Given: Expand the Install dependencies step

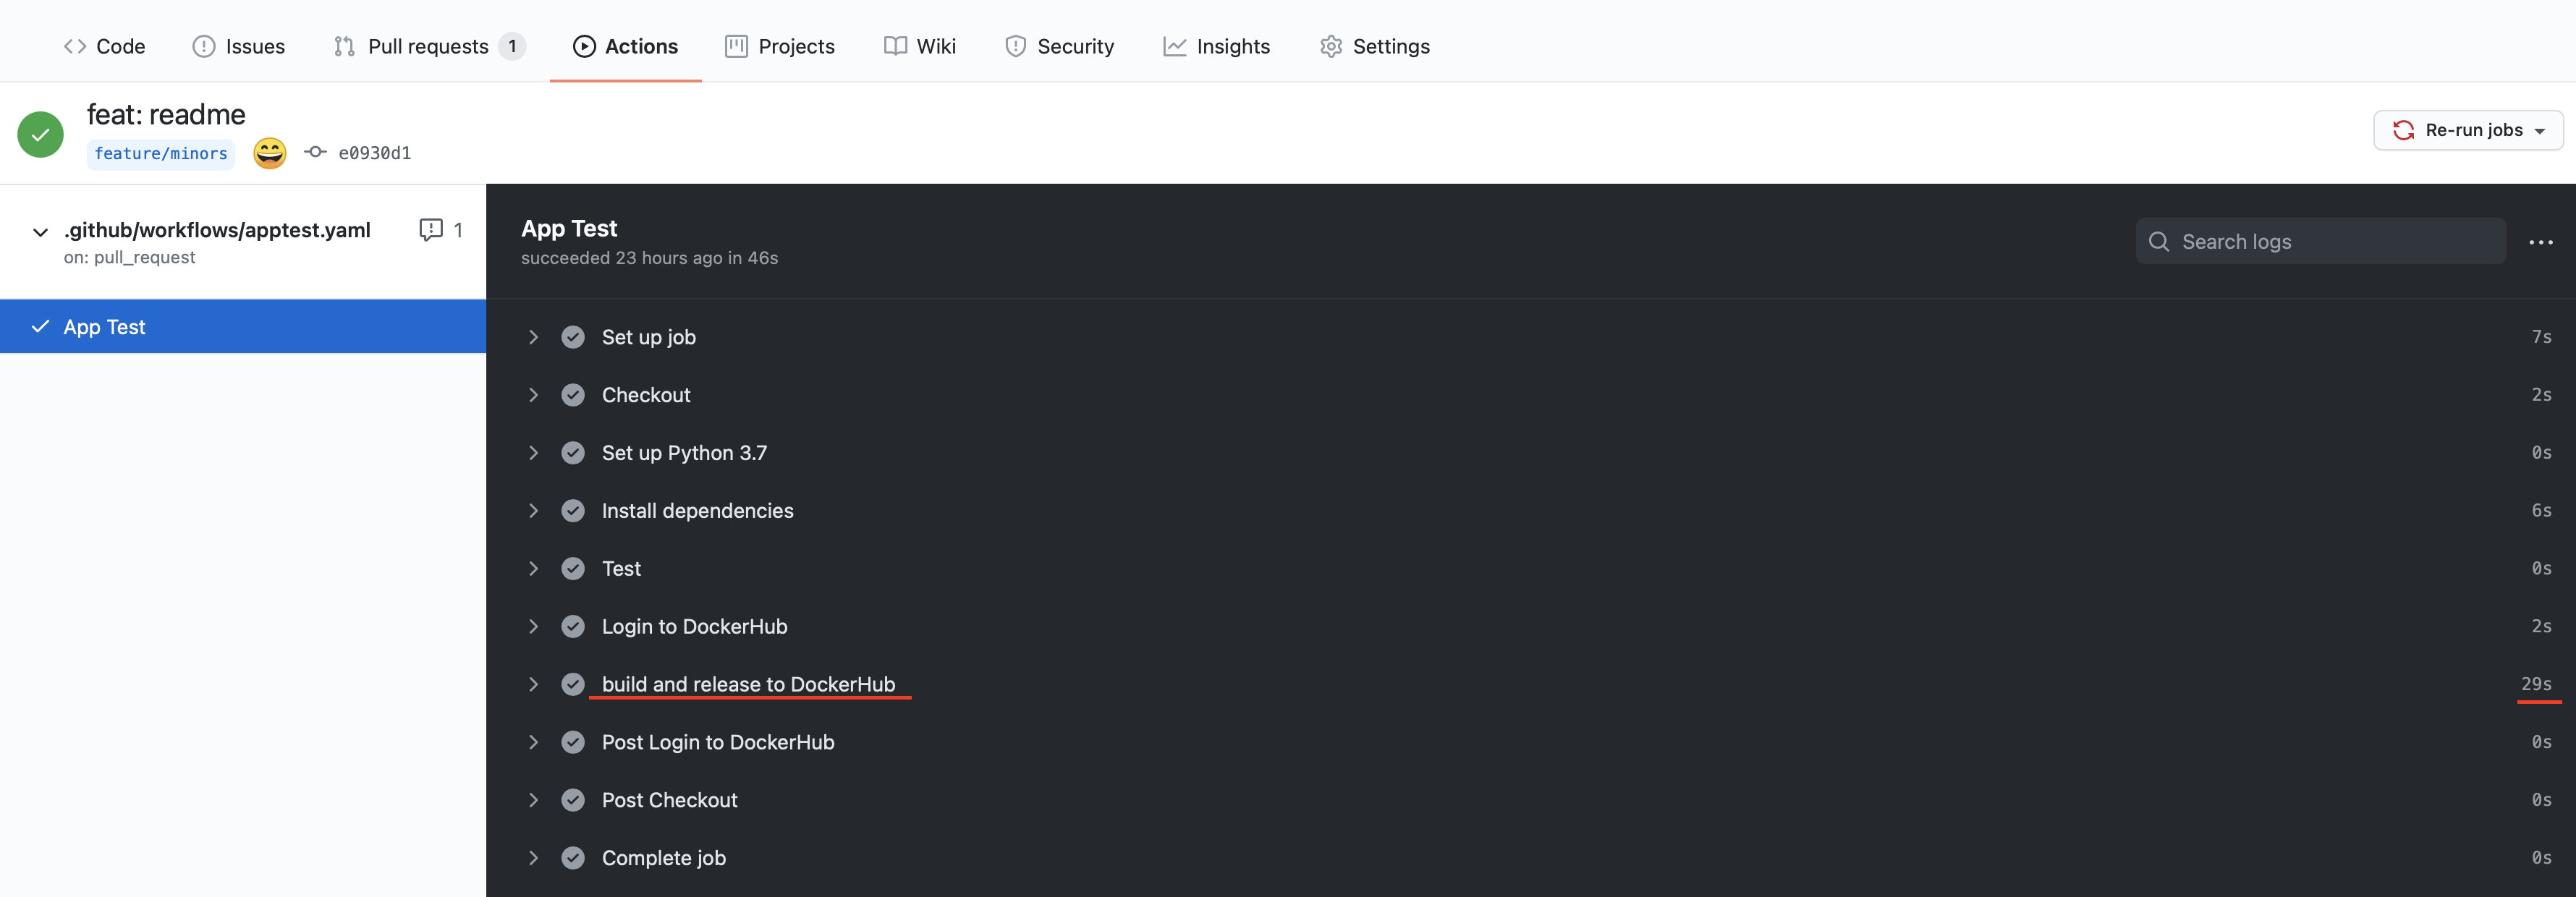Looking at the screenshot, I should [533, 511].
